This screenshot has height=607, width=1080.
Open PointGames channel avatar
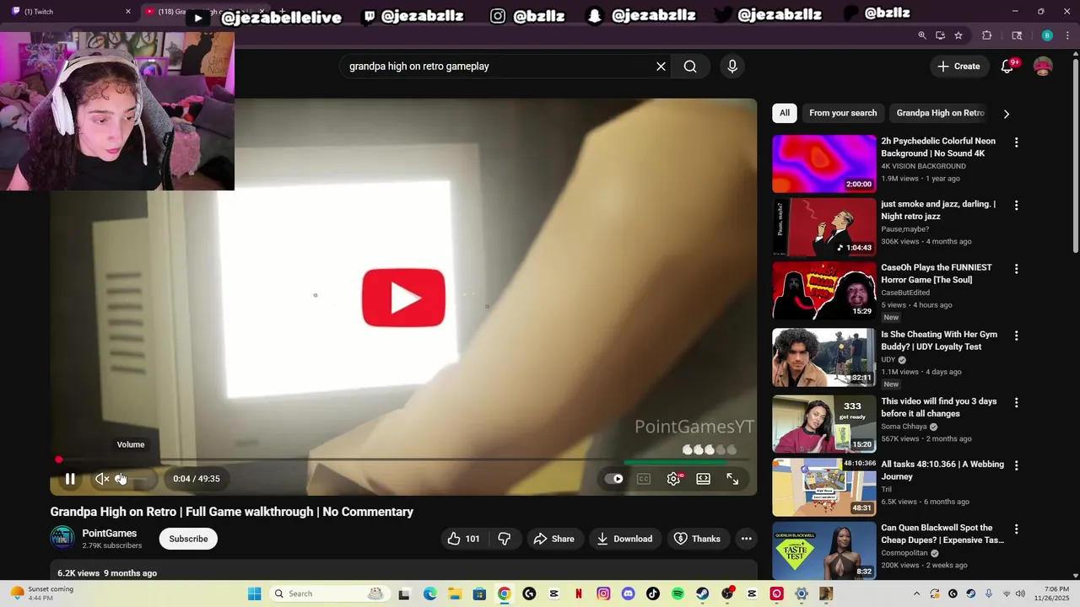pos(62,538)
